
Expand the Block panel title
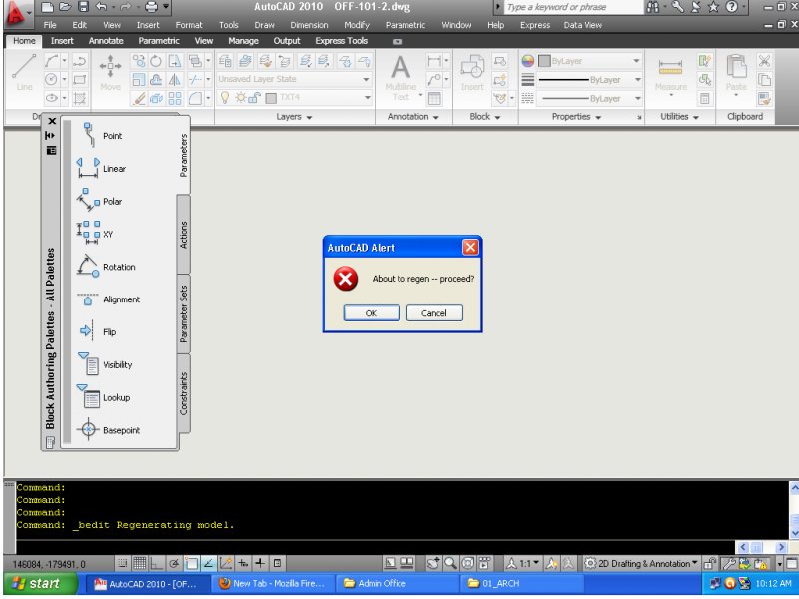[x=485, y=117]
